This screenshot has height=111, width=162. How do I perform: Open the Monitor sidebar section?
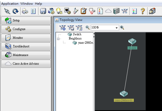pos(26,38)
